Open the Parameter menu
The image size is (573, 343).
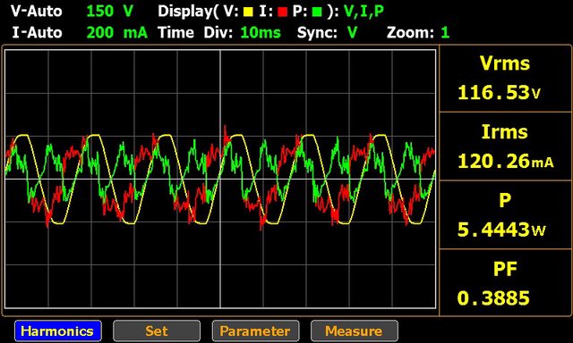(255, 331)
